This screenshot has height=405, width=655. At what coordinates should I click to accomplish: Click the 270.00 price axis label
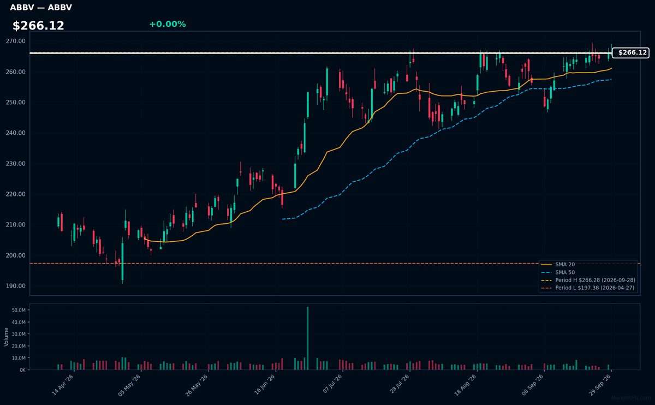tap(16, 41)
